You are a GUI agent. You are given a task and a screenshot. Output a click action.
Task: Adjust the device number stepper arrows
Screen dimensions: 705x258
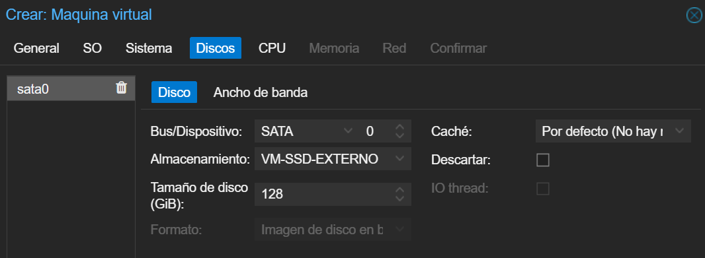(399, 131)
